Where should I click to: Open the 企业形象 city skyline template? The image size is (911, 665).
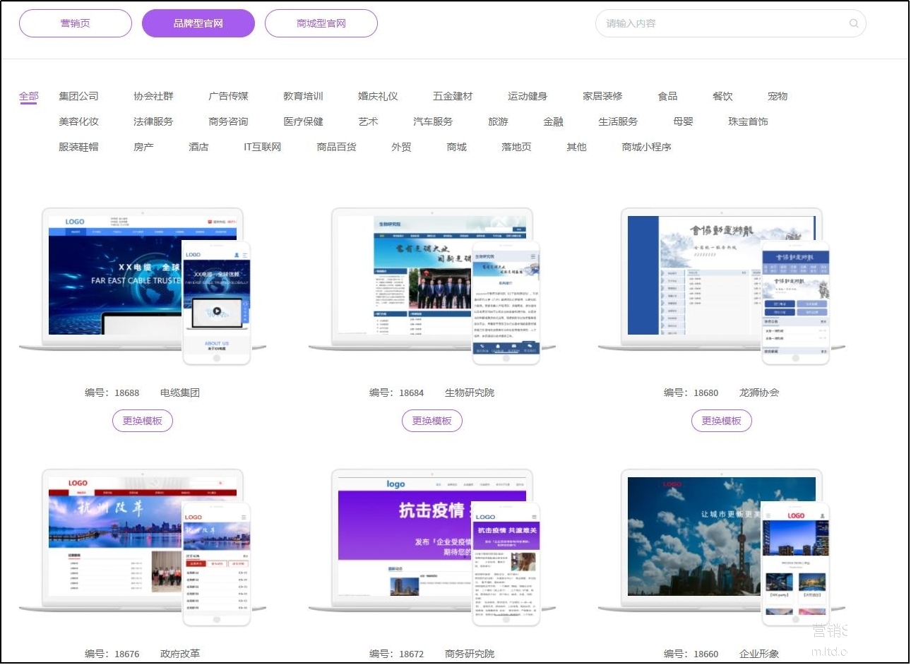[722, 544]
